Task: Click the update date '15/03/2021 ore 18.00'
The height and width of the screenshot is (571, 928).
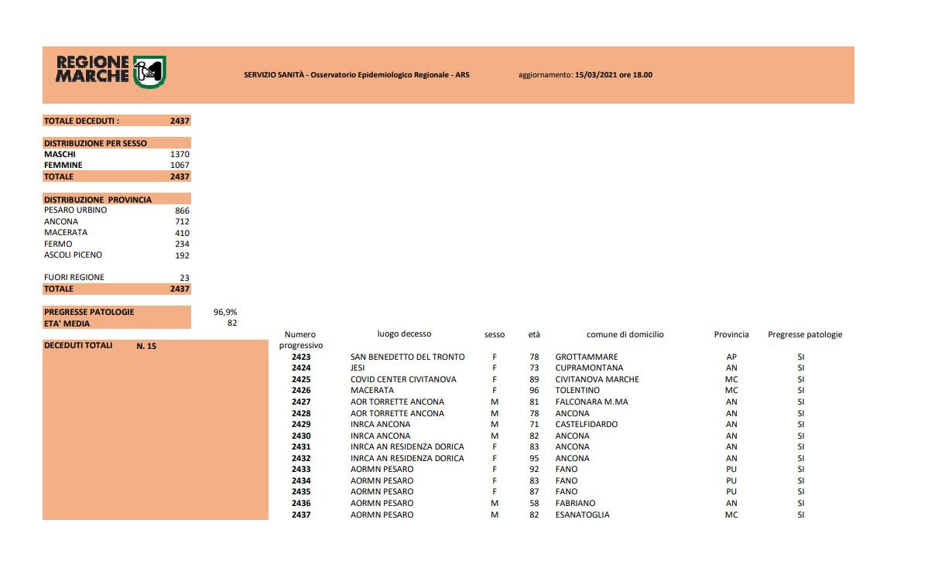Action: point(613,75)
